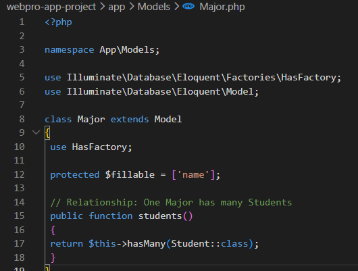This screenshot has width=358, height=271.
Task: Click the public keyword on line 15
Action: [66, 216]
